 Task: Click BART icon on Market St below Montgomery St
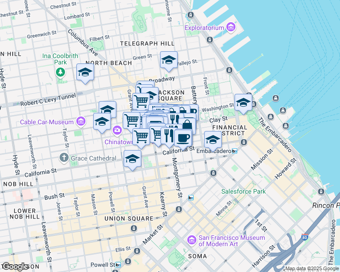[x=191, y=198]
